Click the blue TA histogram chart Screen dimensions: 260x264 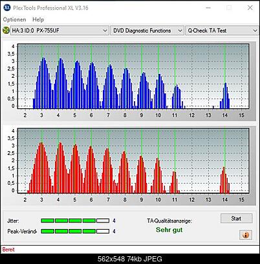pos(133,76)
